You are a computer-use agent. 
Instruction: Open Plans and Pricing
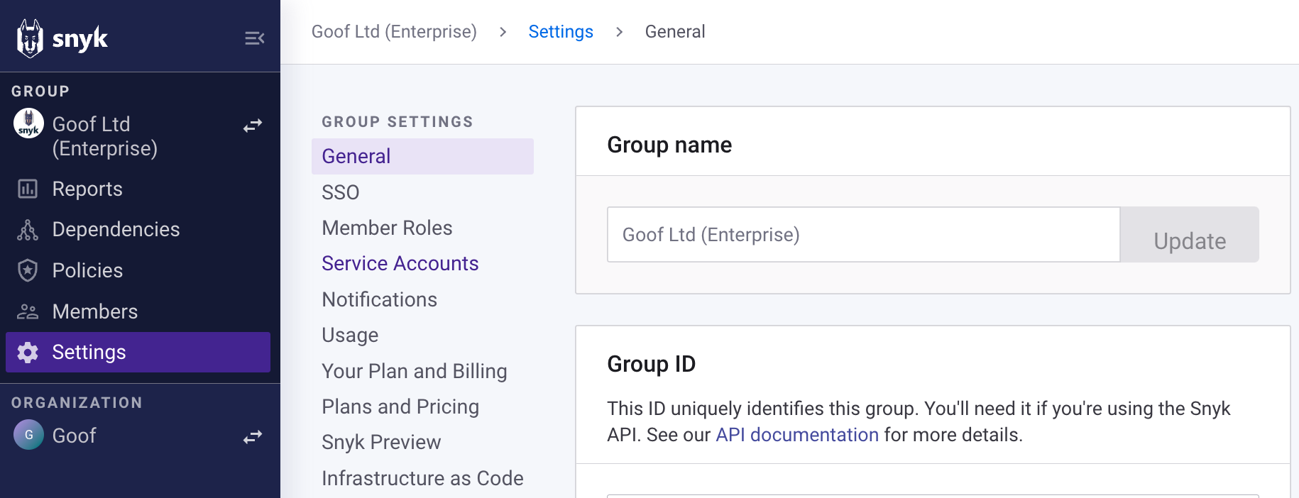click(x=400, y=406)
